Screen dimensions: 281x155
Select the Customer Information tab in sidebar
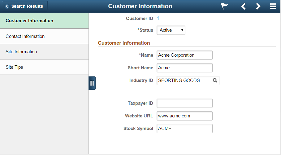[x=44, y=21]
